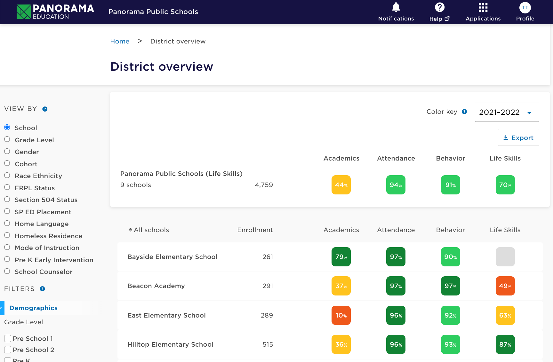Screen dimensions: 553x362
Task: Click Beacon Academy's orange 49% Life Skills tile
Action: pos(505,286)
